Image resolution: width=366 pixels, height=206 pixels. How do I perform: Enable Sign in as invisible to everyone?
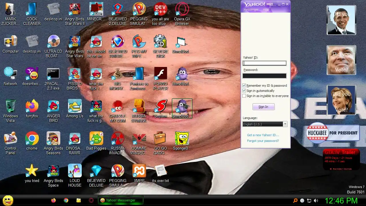tap(244, 96)
